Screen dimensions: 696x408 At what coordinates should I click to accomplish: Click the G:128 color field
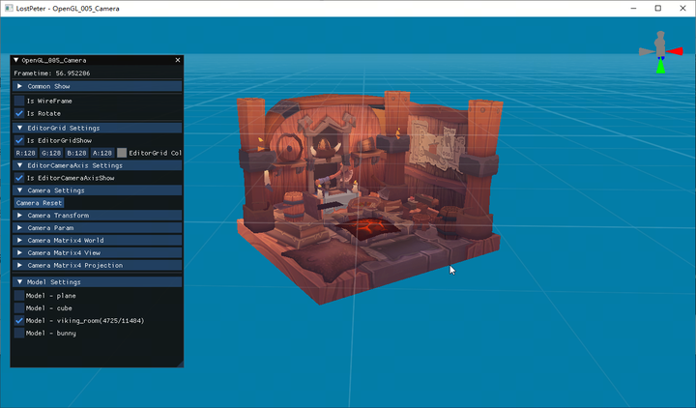(x=51, y=153)
